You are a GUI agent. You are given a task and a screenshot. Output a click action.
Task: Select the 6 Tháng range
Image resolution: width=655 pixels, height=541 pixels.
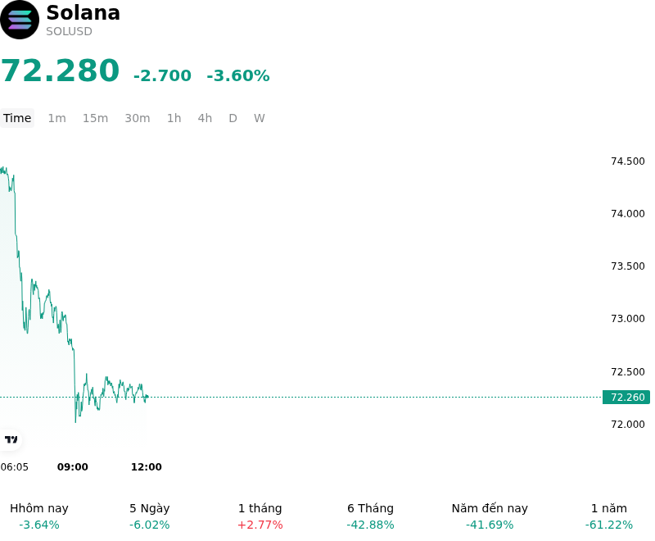coord(371,516)
